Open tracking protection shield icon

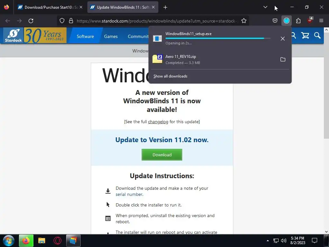(62, 21)
